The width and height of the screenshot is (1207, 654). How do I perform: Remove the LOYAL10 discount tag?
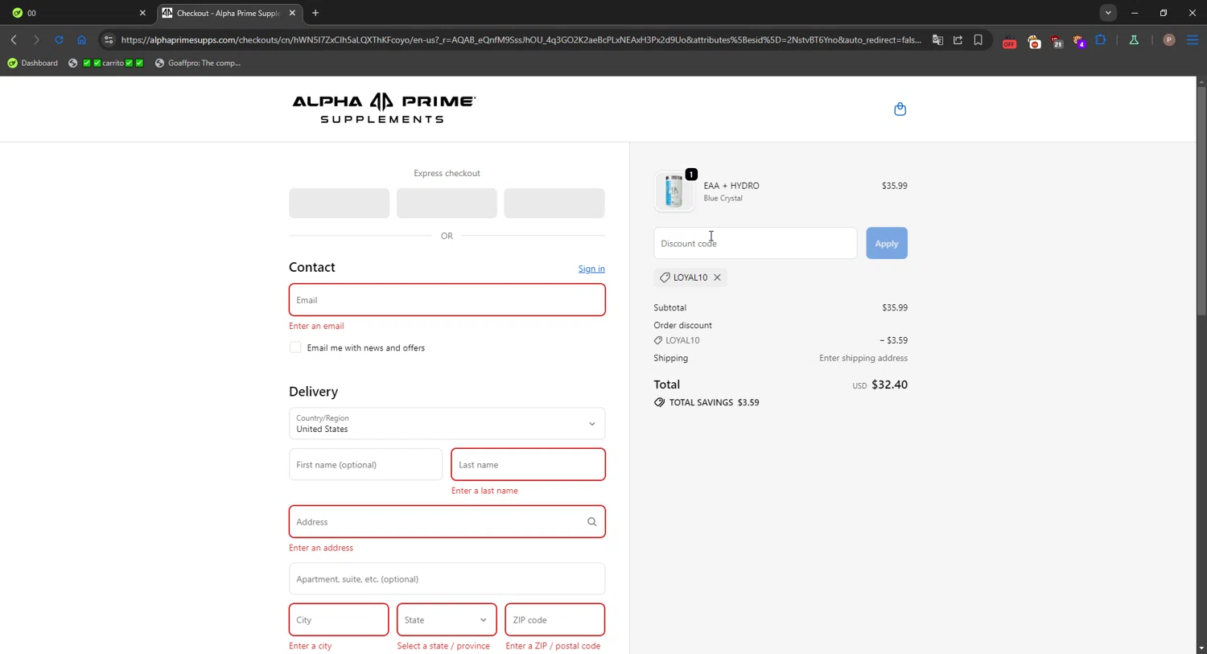717,278
